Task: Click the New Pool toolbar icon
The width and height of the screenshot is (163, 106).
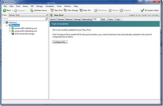Action: 52,10
